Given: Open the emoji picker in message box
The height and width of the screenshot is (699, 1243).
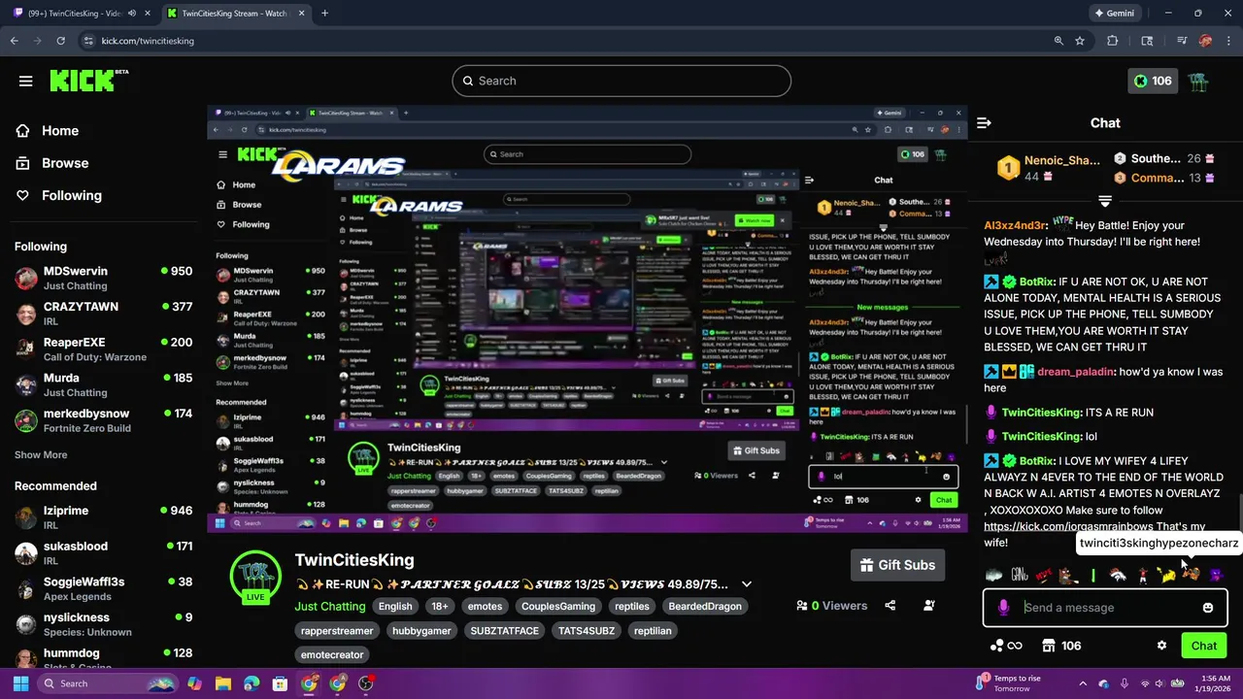Looking at the screenshot, I should click(x=1207, y=608).
